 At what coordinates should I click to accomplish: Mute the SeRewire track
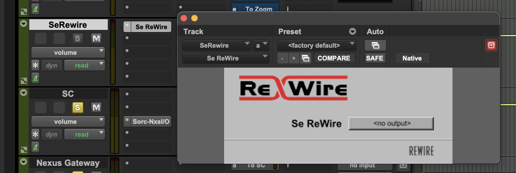coord(96,38)
